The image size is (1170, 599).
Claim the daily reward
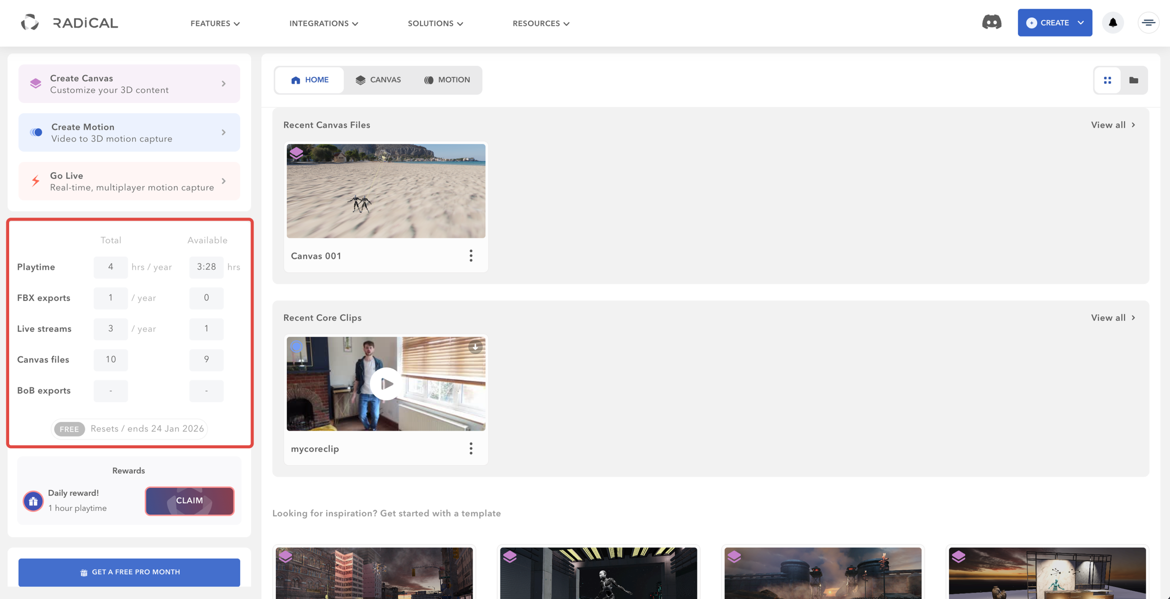coord(189,501)
